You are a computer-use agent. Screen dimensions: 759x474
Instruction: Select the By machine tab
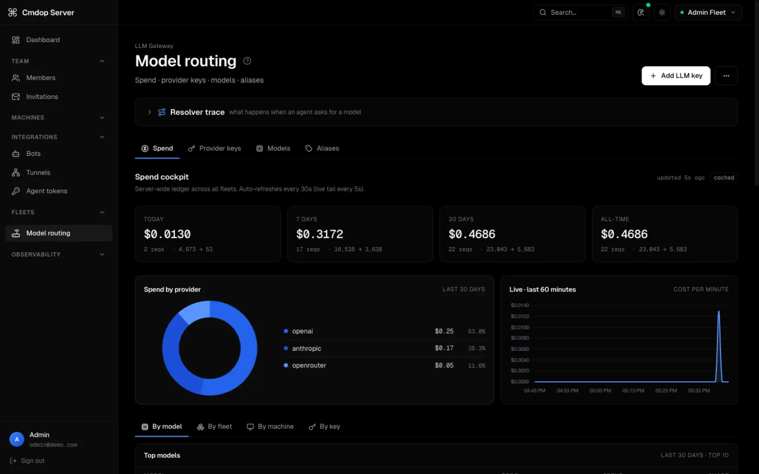coord(270,427)
